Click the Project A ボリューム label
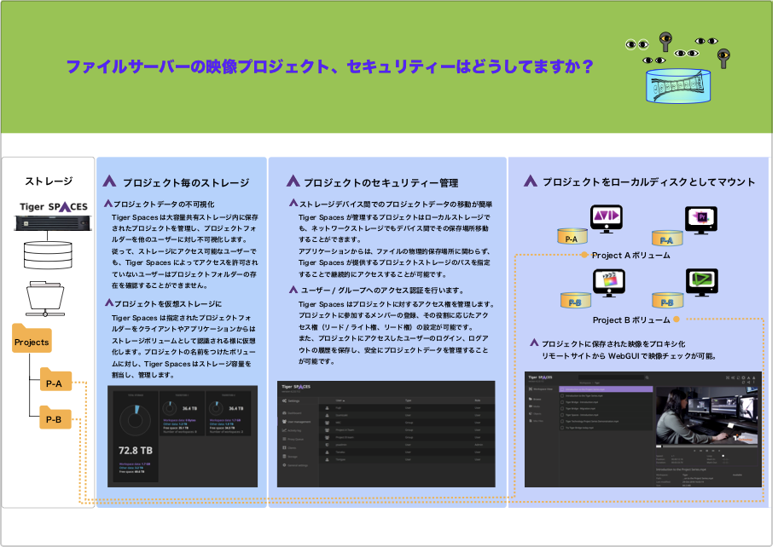Screen dimensions: 778x547 (x=630, y=255)
